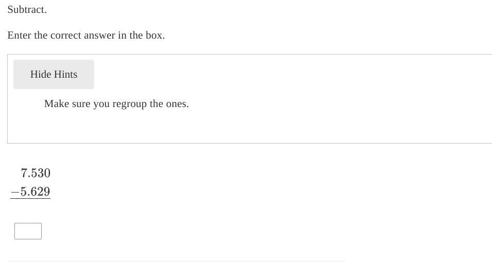
Task: Click the horizontal divider below the answer box
Action: coord(176,261)
